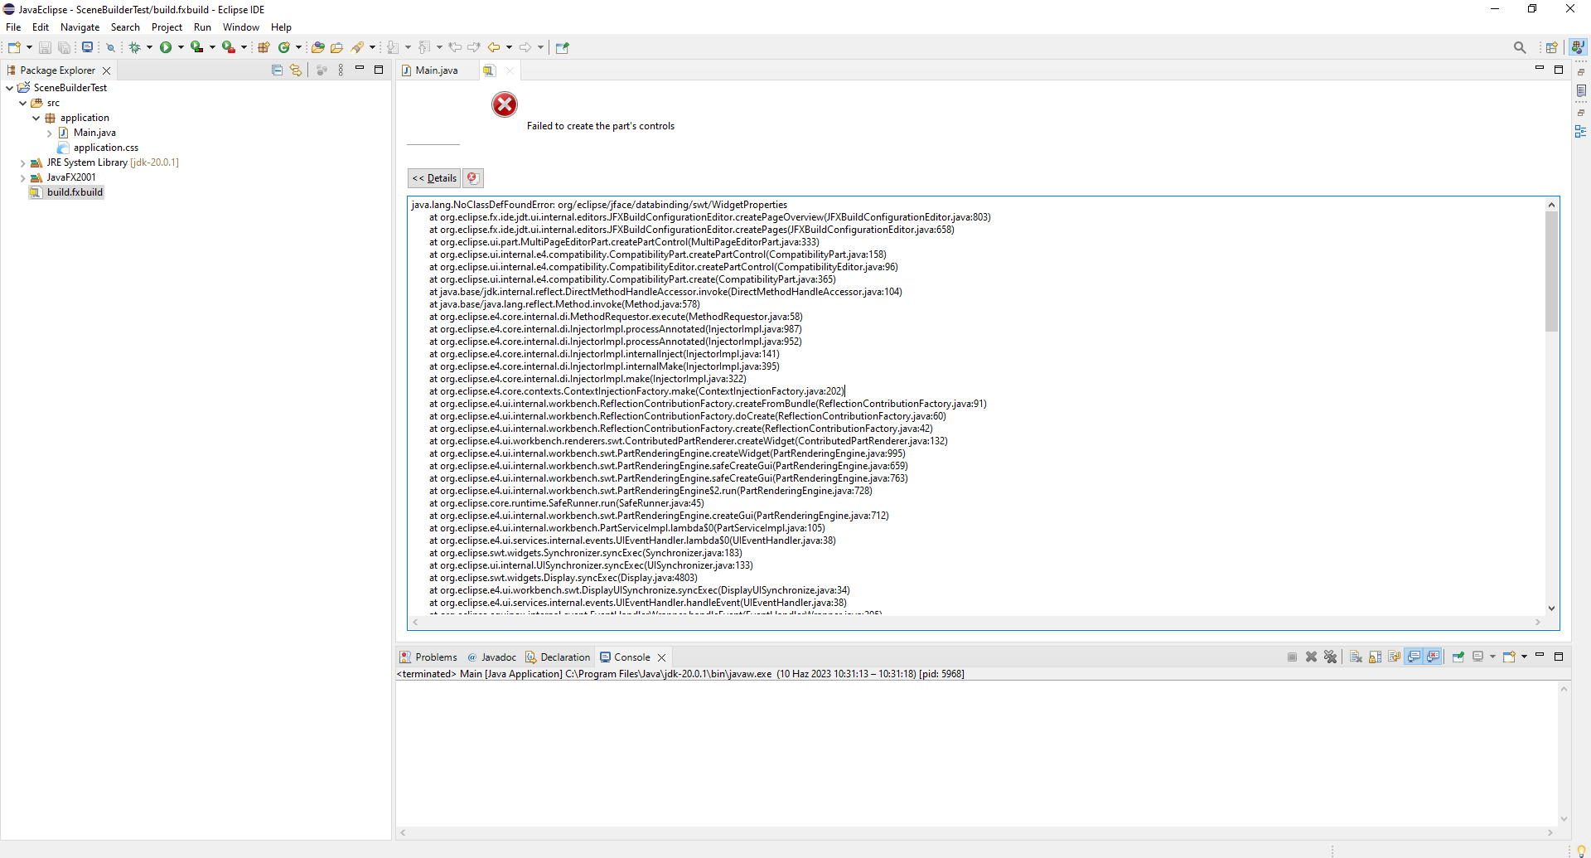Click the Save icon in the toolbar
1591x858 pixels.
(45, 47)
